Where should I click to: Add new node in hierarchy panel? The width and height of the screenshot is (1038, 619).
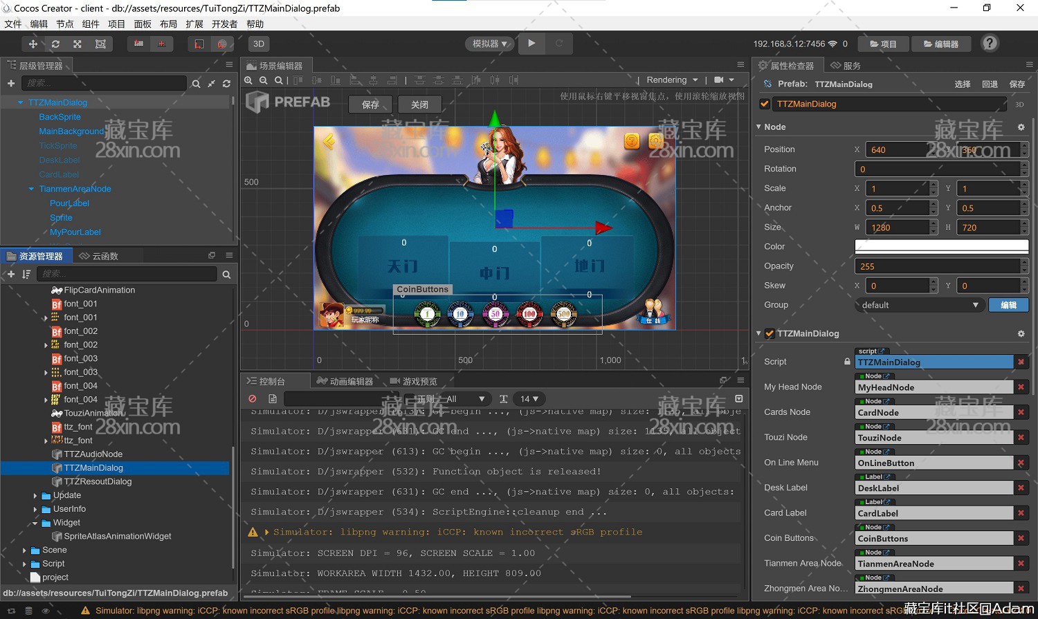pos(11,84)
